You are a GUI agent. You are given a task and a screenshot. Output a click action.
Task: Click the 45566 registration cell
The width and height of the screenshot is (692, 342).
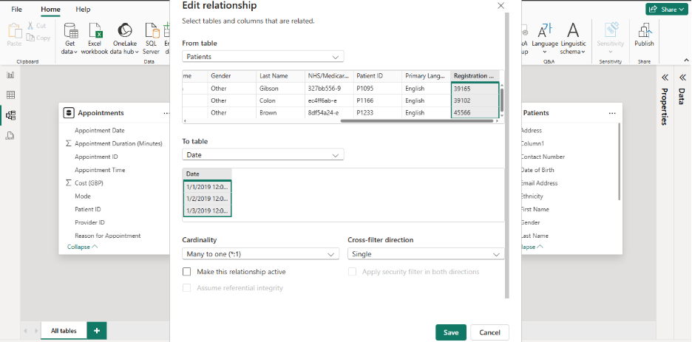[475, 113]
